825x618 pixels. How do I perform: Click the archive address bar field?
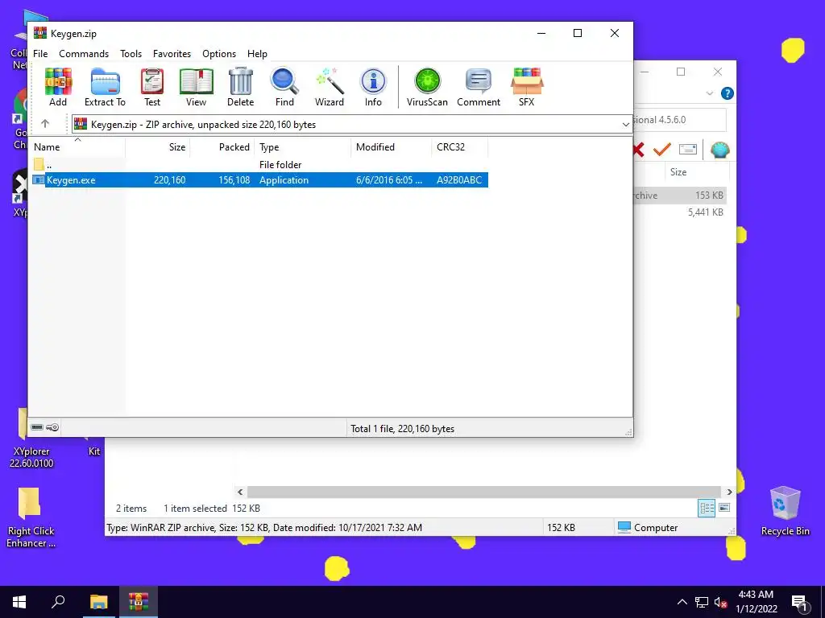coord(351,125)
